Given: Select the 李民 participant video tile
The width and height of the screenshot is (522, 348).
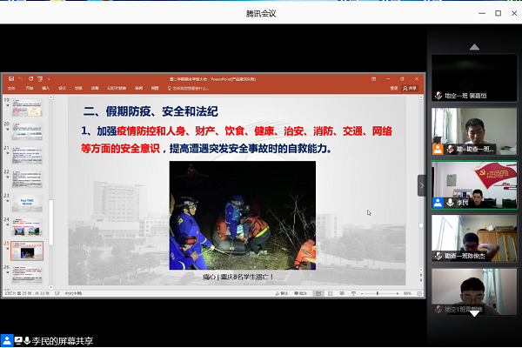Looking at the screenshot, I should [474, 184].
